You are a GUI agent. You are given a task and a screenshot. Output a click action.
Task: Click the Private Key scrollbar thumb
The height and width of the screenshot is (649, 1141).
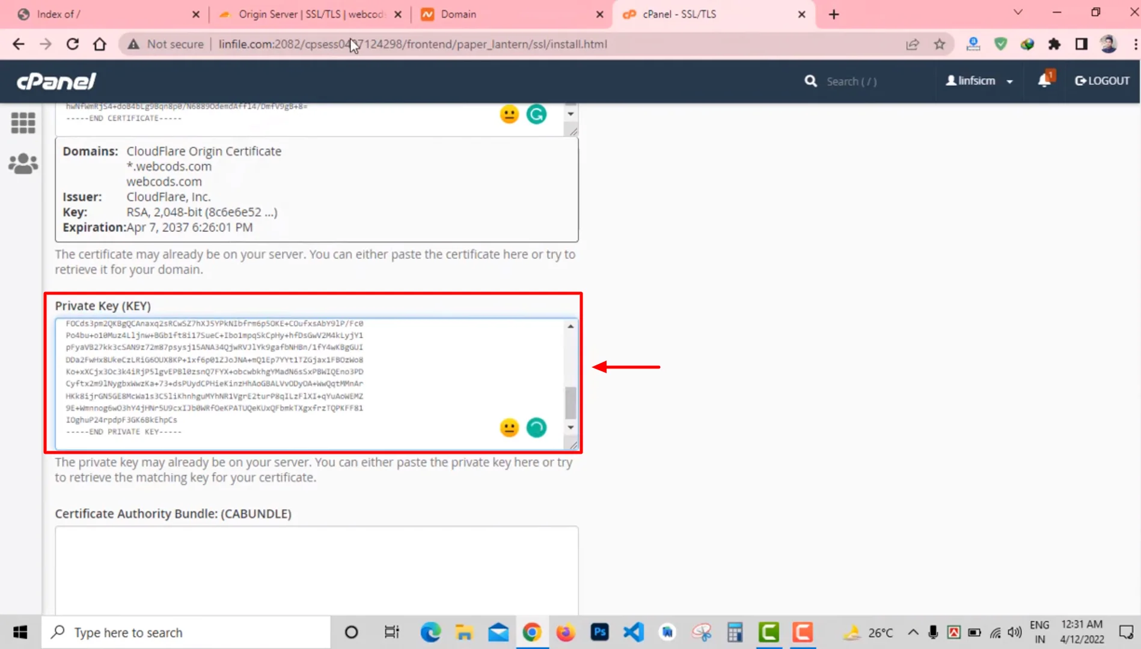(570, 403)
